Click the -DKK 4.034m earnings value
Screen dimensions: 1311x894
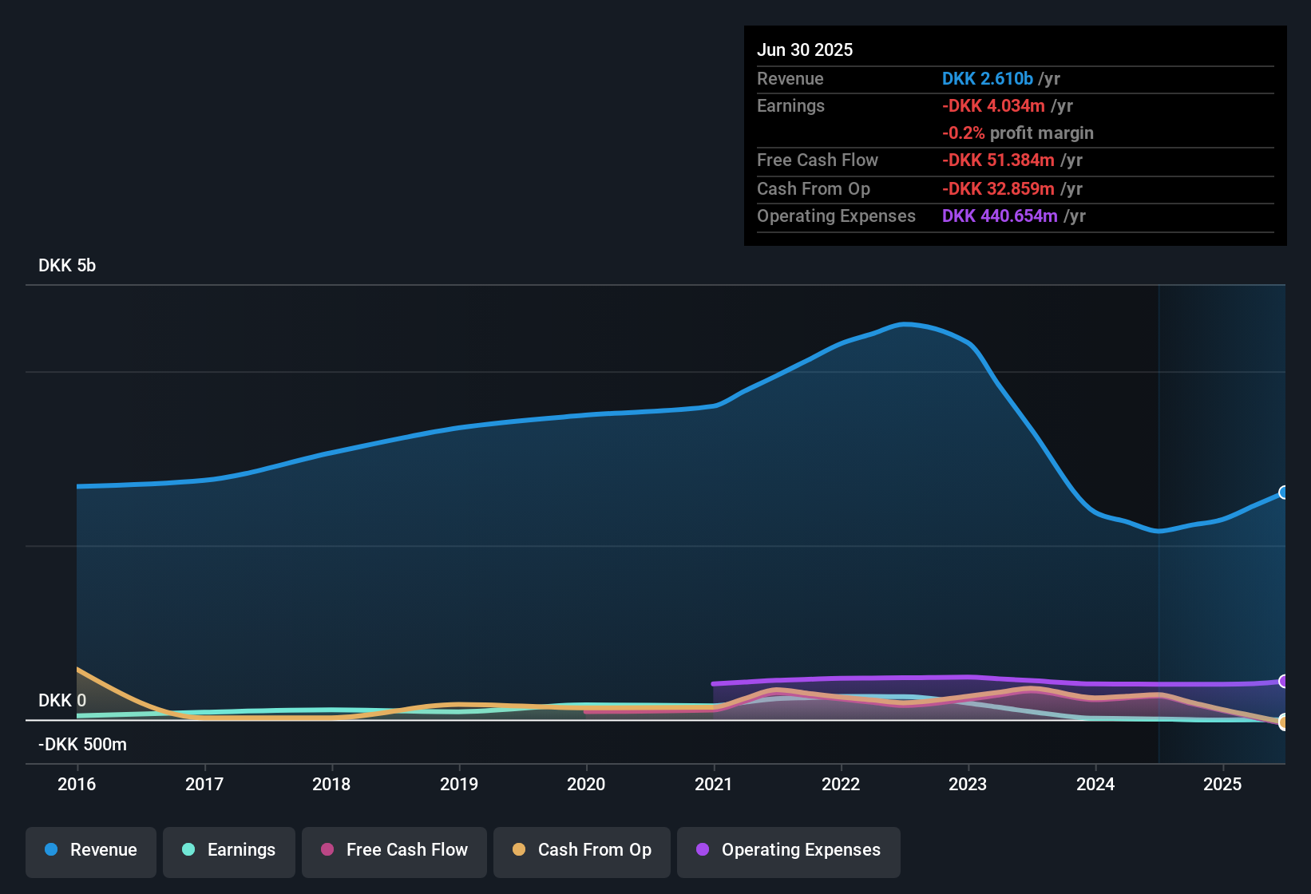pos(993,106)
